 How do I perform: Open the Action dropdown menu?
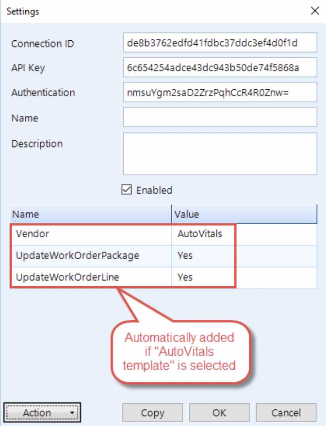tap(38, 412)
